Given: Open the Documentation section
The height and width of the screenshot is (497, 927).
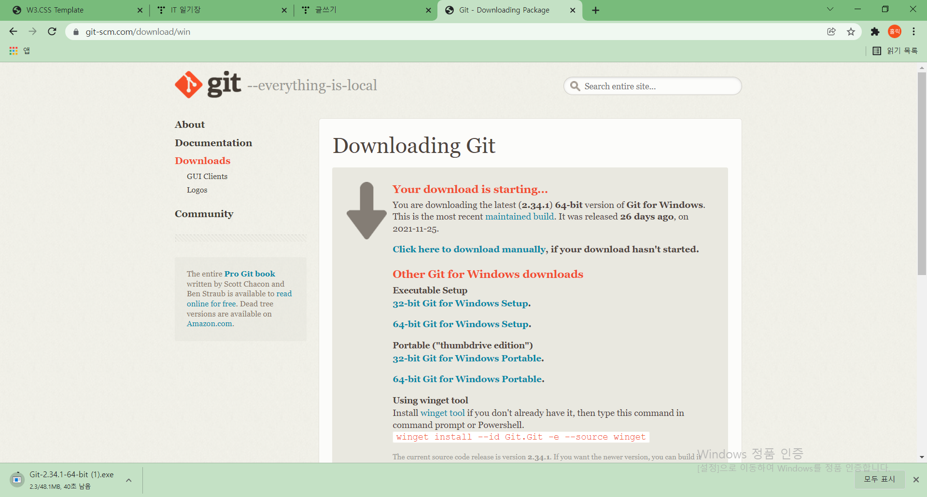Looking at the screenshot, I should 213,143.
